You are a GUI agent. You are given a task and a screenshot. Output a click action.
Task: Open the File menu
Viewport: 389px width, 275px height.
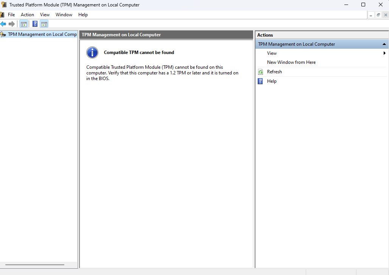(x=11, y=14)
